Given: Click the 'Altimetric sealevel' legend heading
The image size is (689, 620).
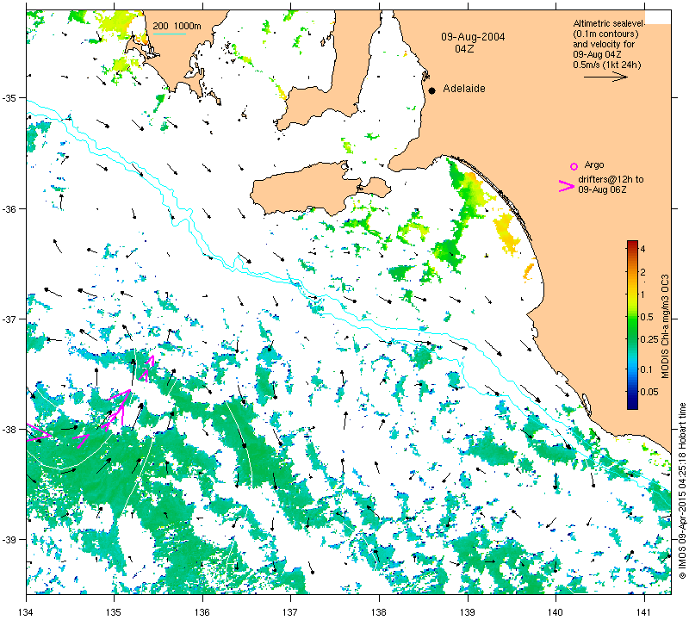Looking at the screenshot, I should [x=609, y=23].
